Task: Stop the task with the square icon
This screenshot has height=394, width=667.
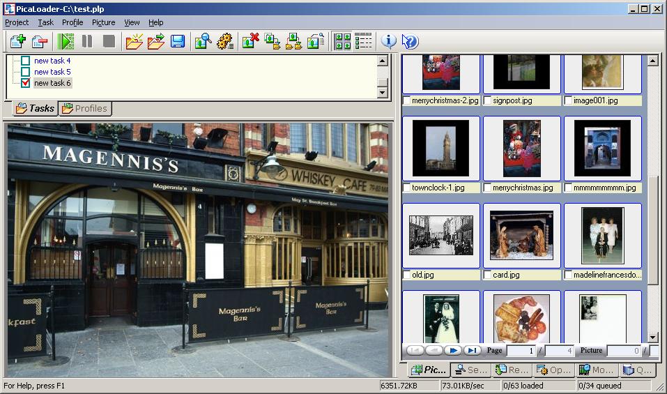Action: pyautogui.click(x=109, y=41)
